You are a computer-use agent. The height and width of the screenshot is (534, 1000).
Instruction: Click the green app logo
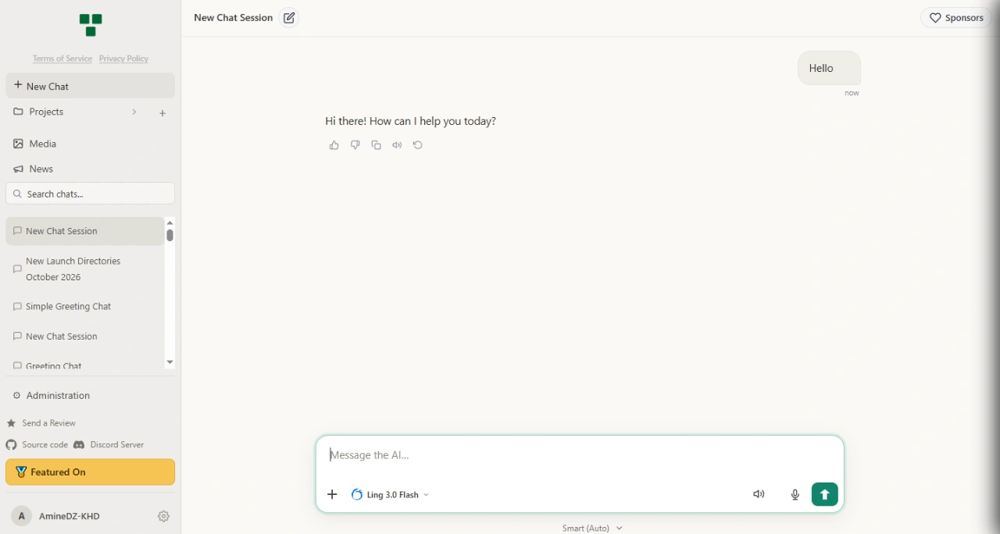coord(91,25)
